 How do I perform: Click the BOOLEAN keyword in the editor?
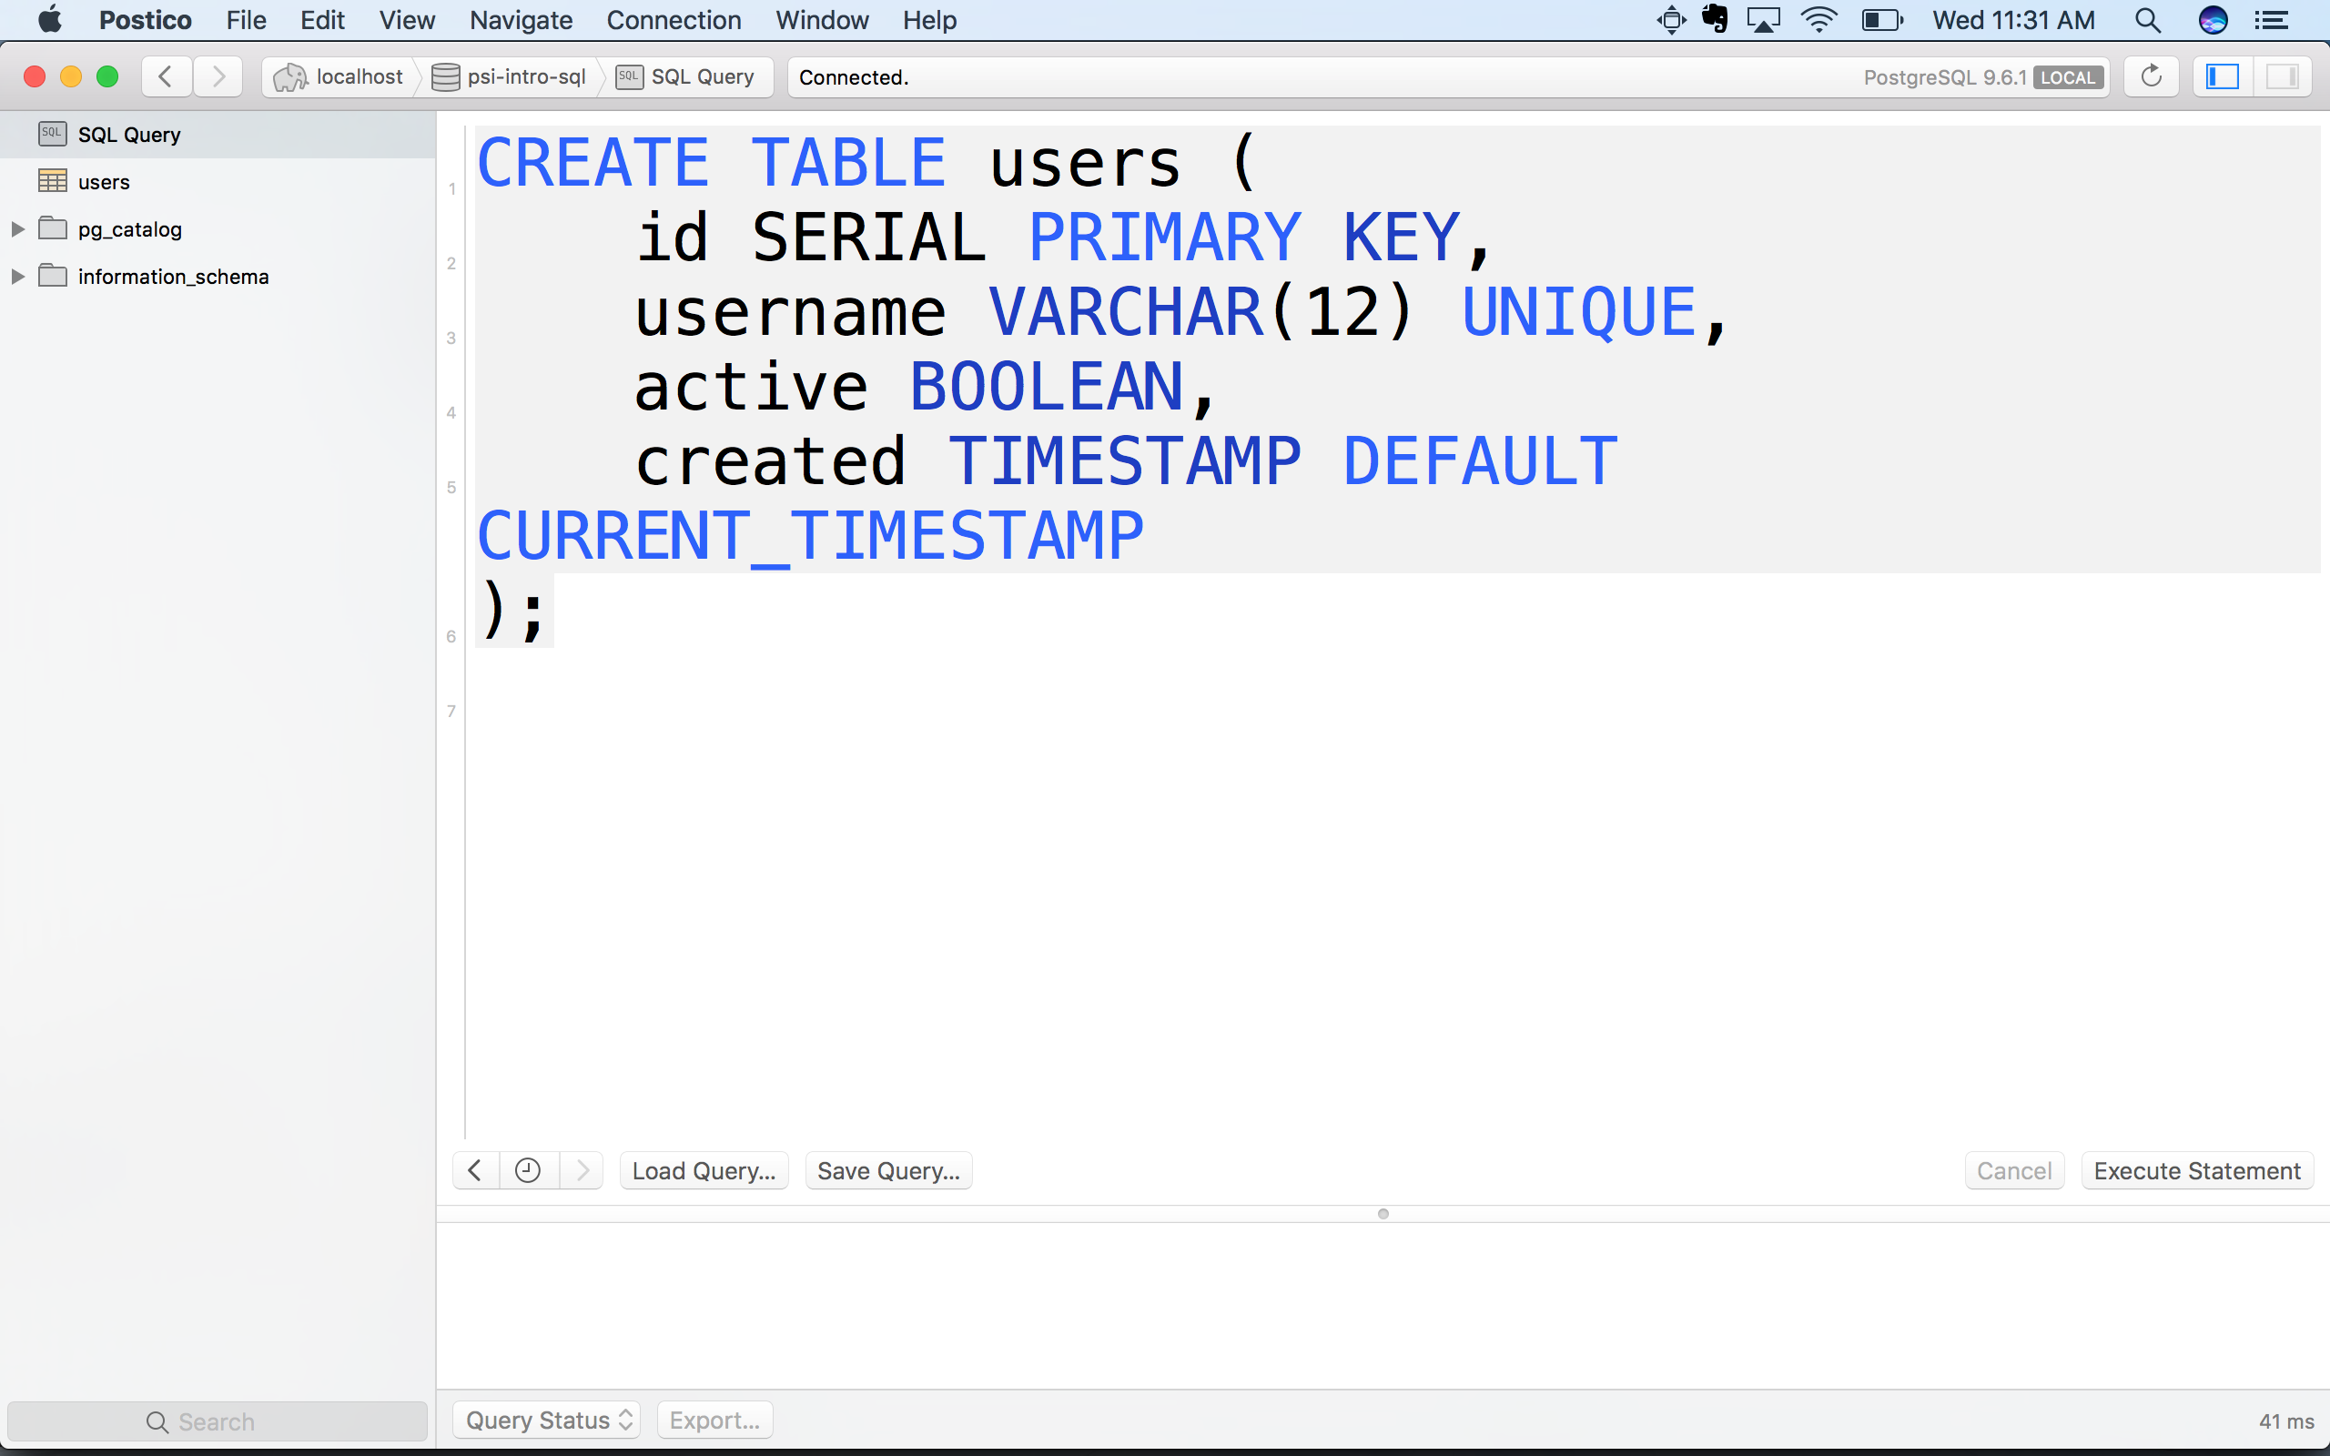pos(1046,387)
